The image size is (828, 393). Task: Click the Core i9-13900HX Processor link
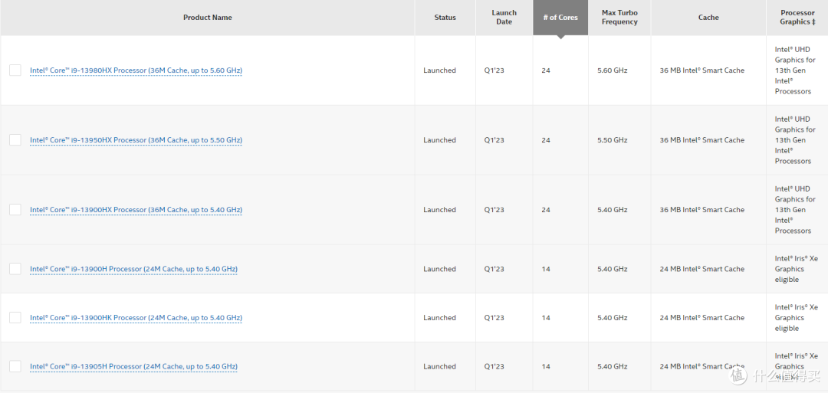click(136, 210)
